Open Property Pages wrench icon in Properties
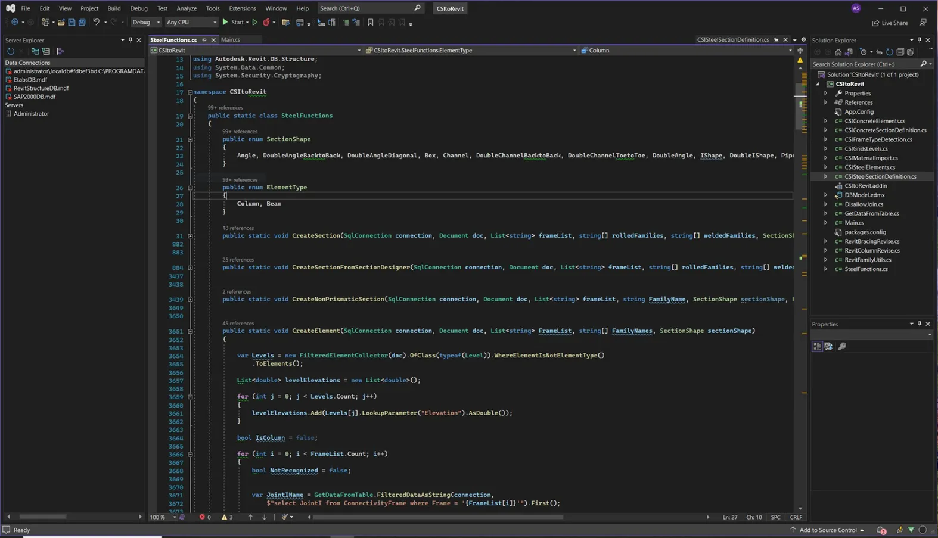The height and width of the screenshot is (538, 938). [x=842, y=346]
